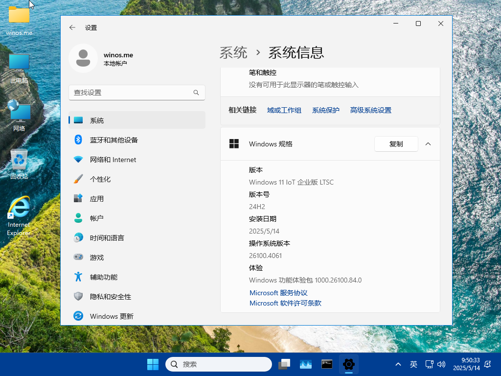Viewport: 501px width, 376px height.
Task: Open 时间和语言 via its globe clock icon
Action: 78,237
